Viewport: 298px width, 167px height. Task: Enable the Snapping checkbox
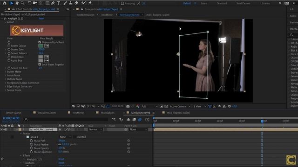point(122,3)
